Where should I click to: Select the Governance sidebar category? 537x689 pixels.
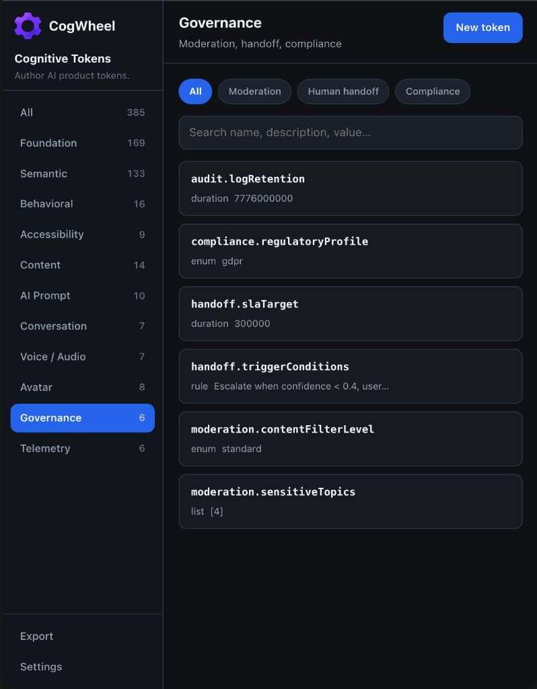[x=82, y=418]
